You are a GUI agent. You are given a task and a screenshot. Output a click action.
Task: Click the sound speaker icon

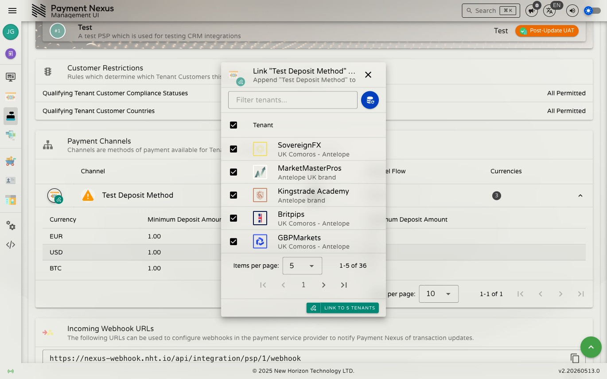click(x=572, y=11)
